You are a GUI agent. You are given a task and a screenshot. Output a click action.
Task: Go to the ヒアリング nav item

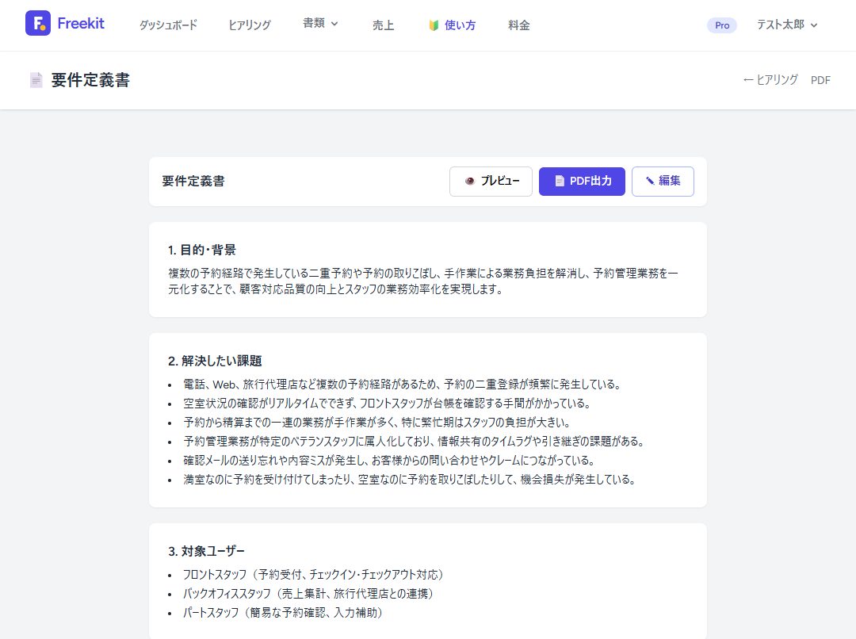point(250,25)
